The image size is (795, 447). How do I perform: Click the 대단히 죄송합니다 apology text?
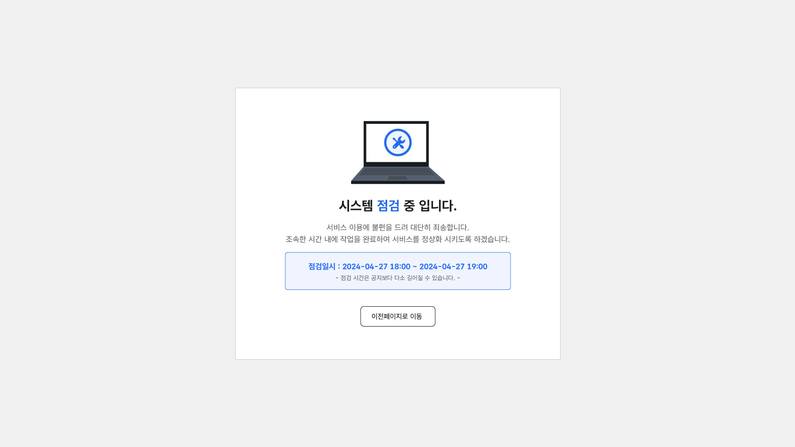point(440,227)
